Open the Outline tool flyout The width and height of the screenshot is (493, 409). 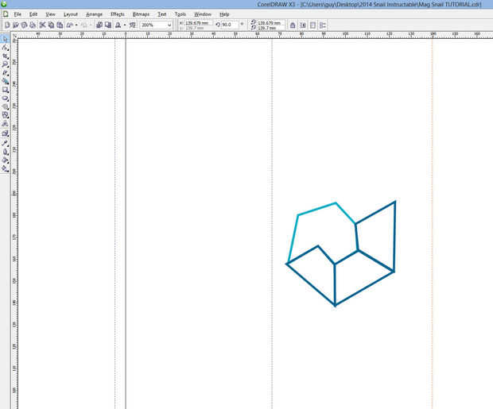coord(5,152)
